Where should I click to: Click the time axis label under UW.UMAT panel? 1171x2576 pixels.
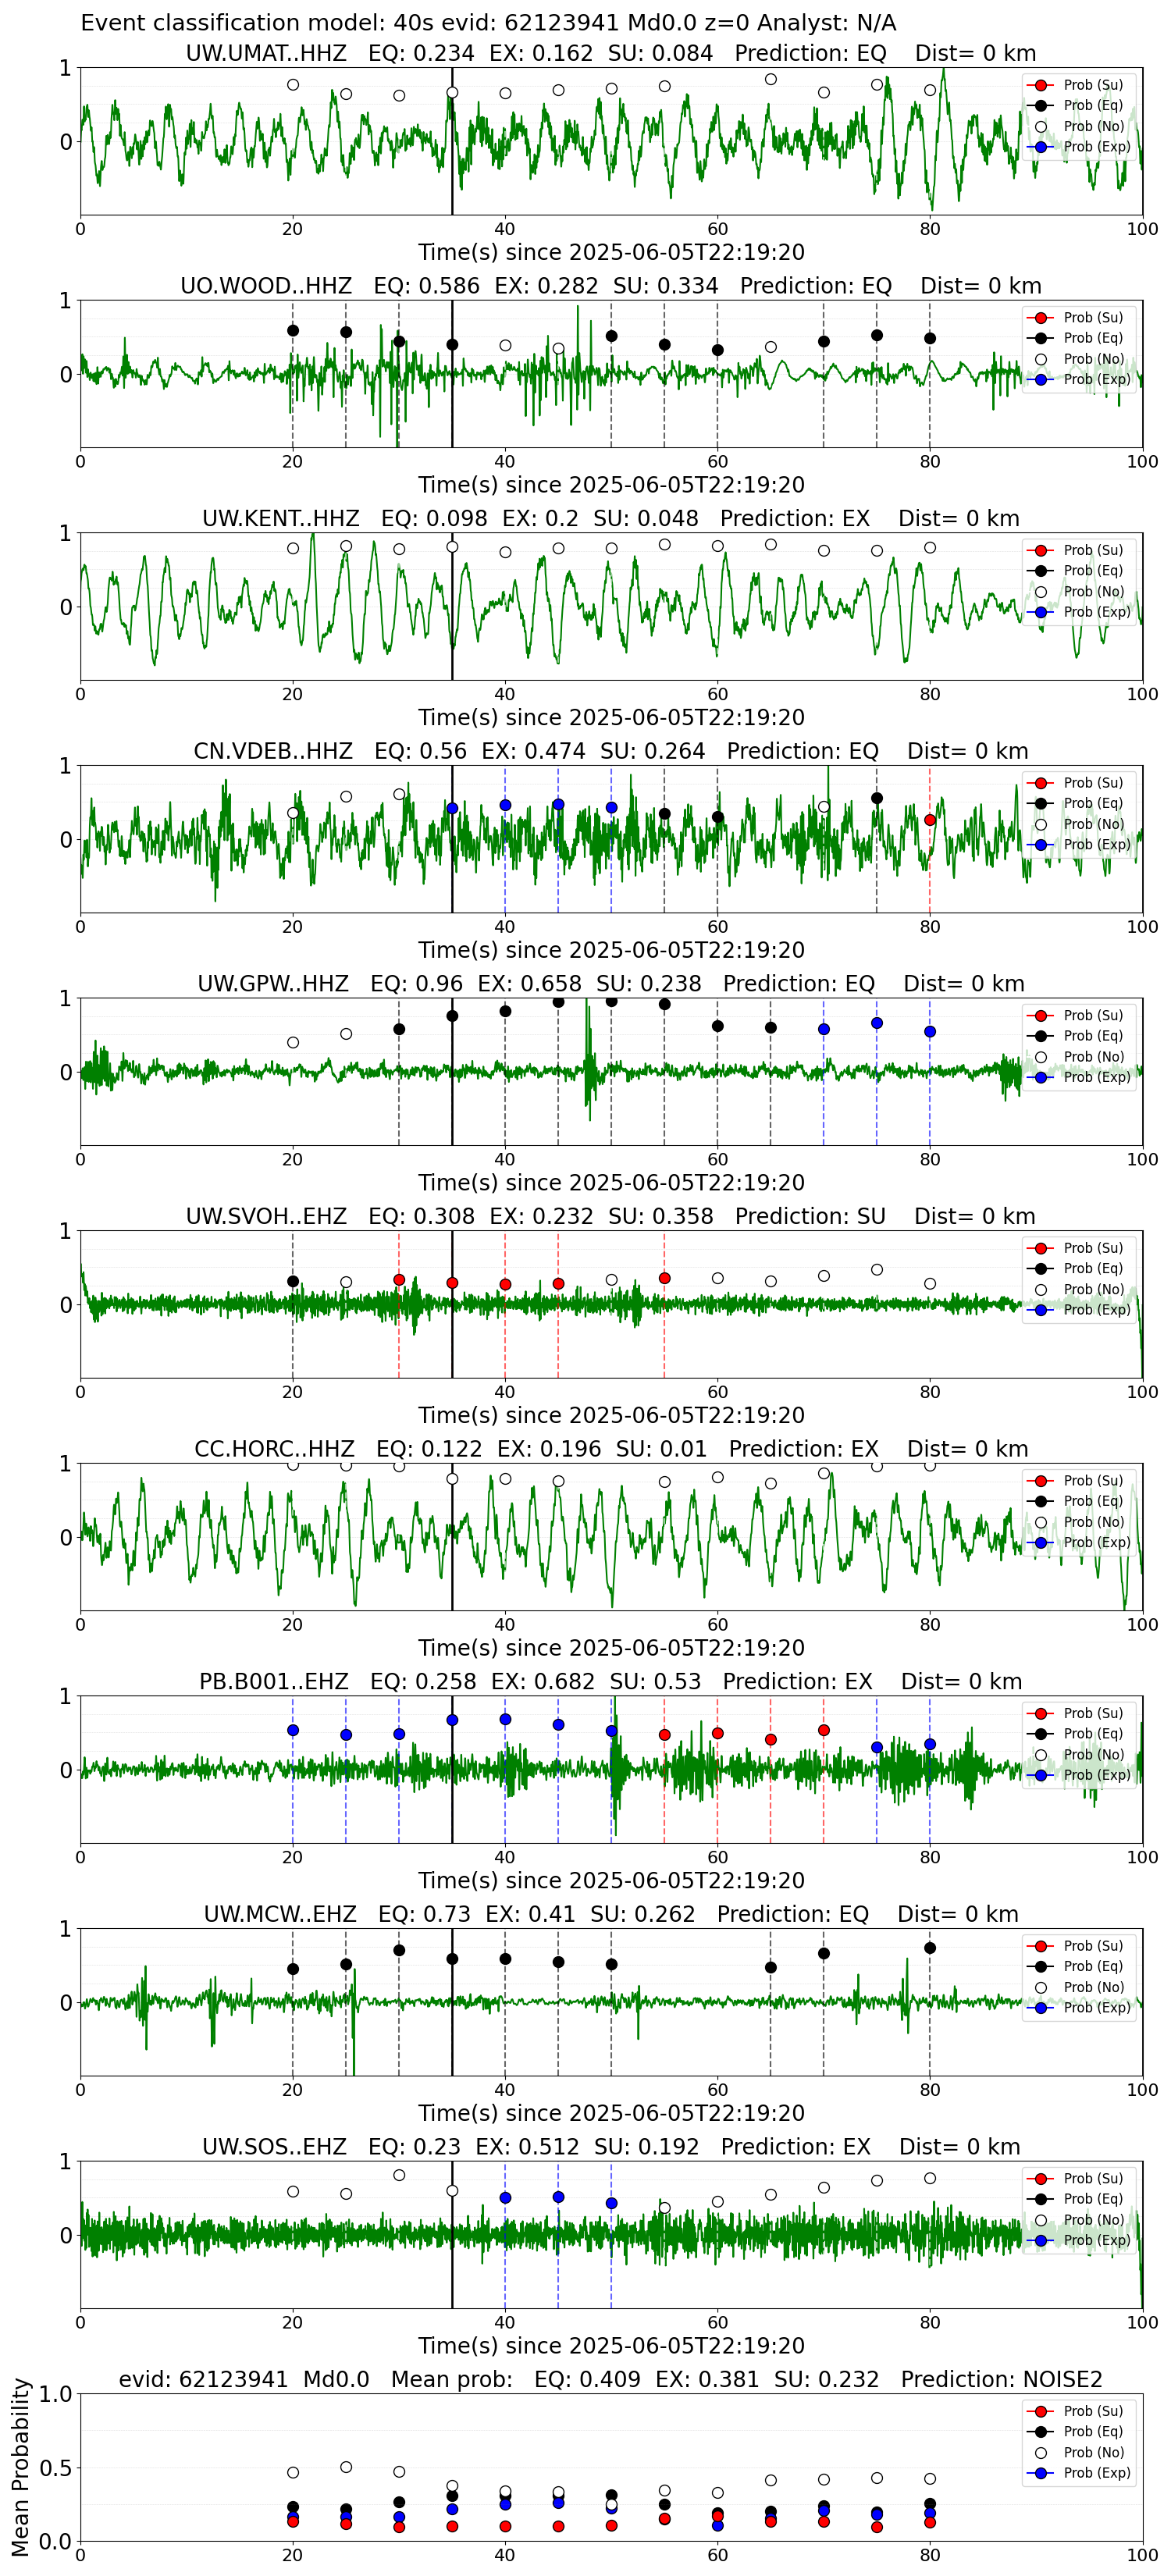(x=611, y=252)
